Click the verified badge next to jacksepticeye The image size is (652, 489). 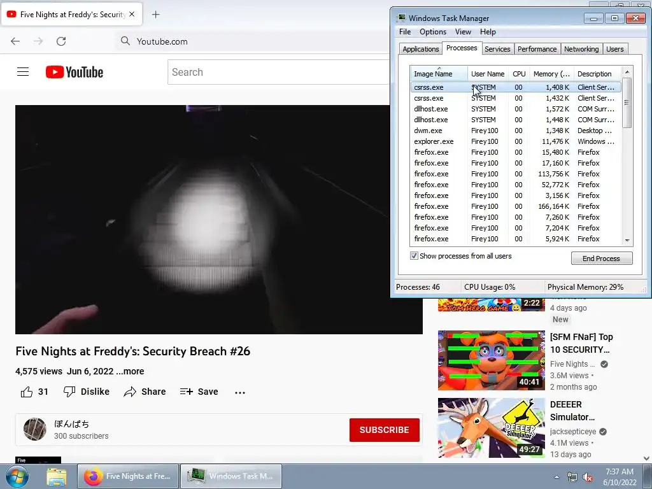coord(603,432)
